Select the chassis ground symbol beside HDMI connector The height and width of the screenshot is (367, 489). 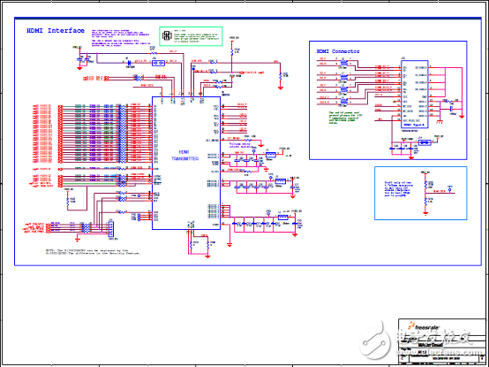tap(440, 121)
